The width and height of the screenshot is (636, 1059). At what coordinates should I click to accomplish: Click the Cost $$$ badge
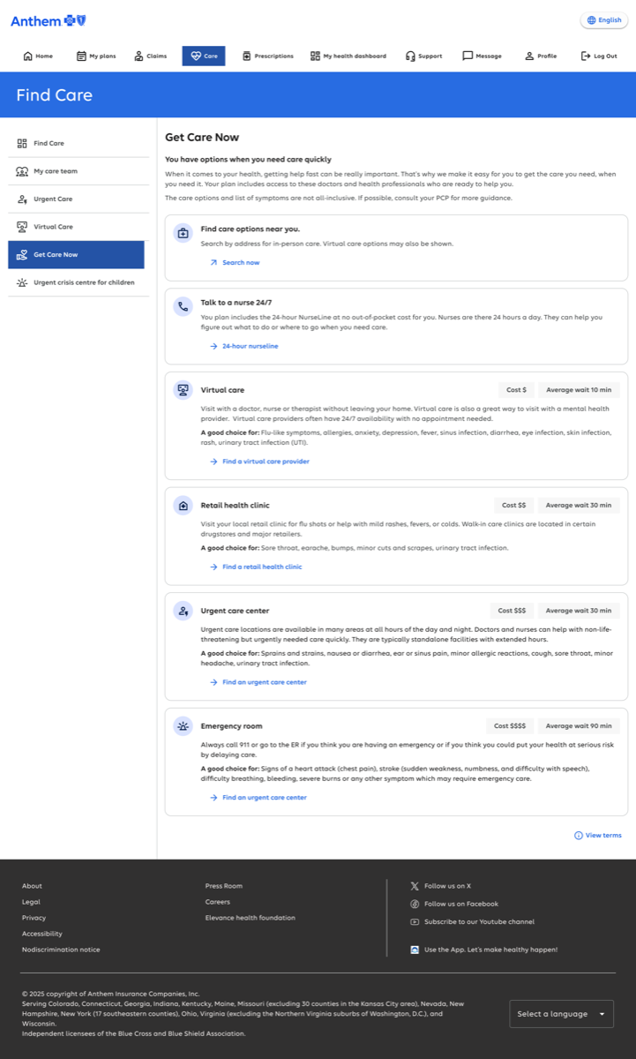[x=512, y=611]
